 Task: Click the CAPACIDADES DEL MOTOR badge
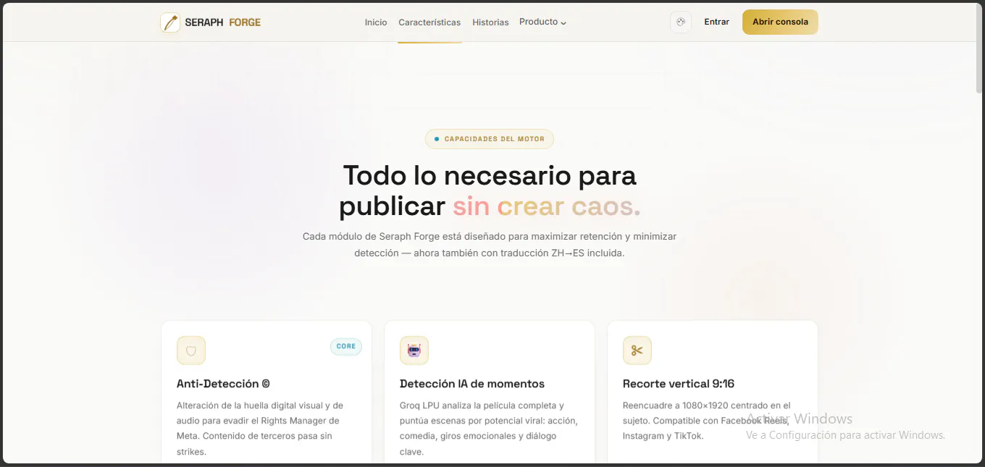(490, 139)
